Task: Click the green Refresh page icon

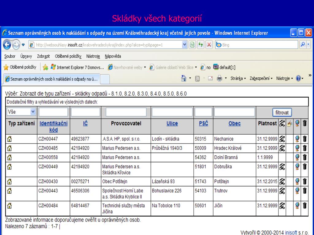Action: [201, 45]
